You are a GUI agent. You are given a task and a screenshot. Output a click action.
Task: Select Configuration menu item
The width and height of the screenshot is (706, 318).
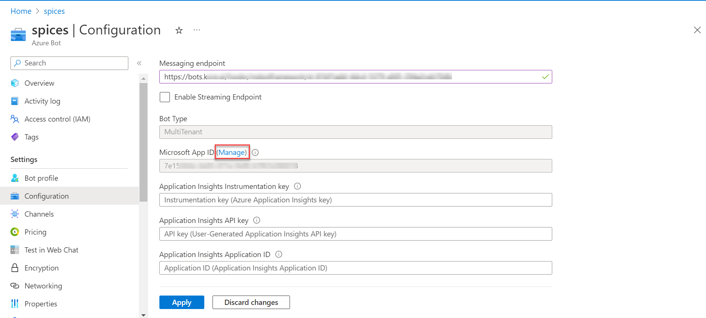69,196
